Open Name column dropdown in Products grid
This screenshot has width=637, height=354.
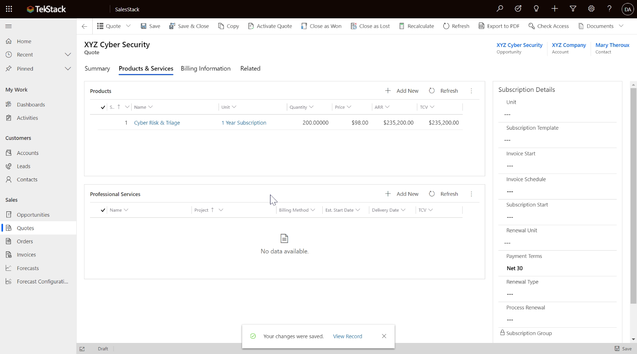coord(150,107)
